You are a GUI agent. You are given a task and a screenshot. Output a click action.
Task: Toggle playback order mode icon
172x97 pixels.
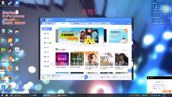pos(121,77)
